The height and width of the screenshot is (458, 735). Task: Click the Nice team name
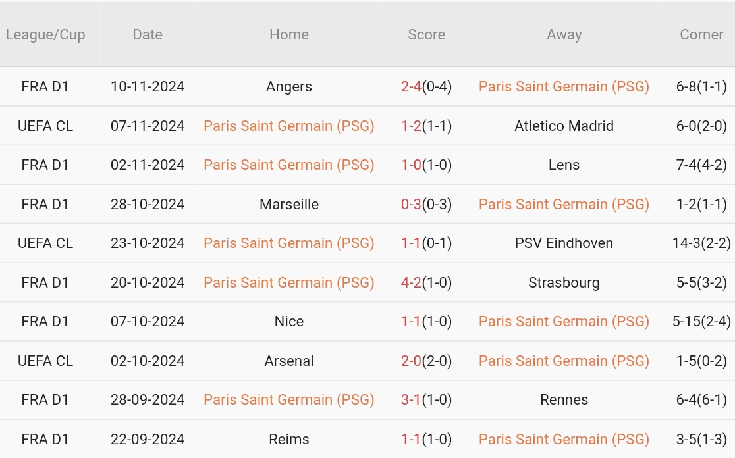pos(289,321)
